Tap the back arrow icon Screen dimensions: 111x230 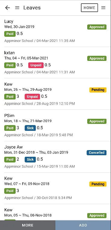(x=8, y=8)
